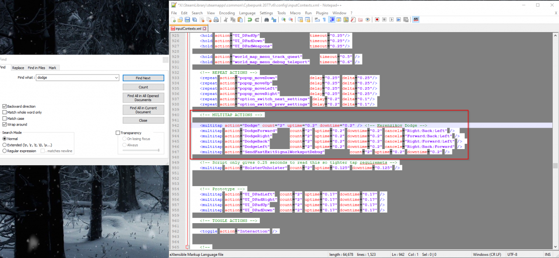
Task: Click the Print toolbar icon
Action: click(217, 20)
